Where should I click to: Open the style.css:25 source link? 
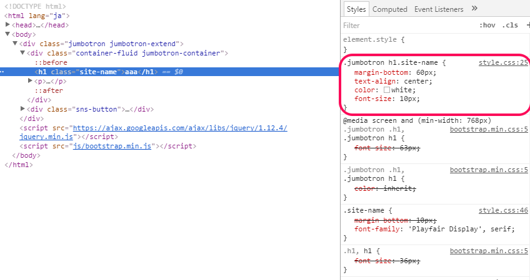click(x=503, y=63)
